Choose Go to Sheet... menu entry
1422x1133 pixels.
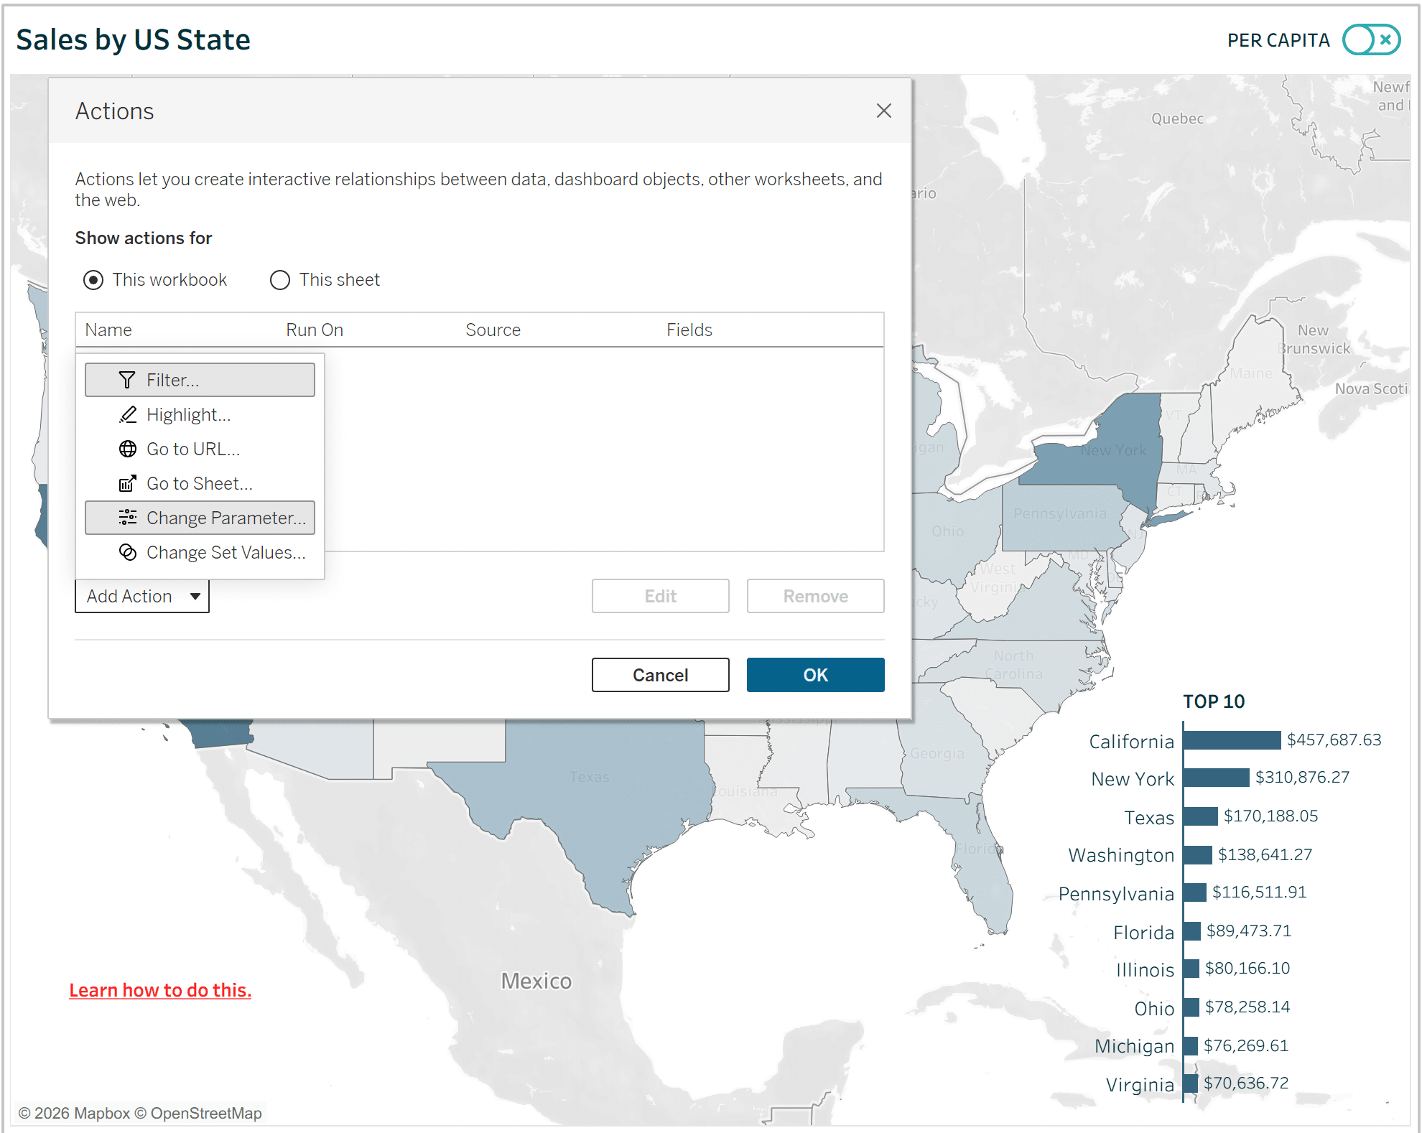[200, 483]
